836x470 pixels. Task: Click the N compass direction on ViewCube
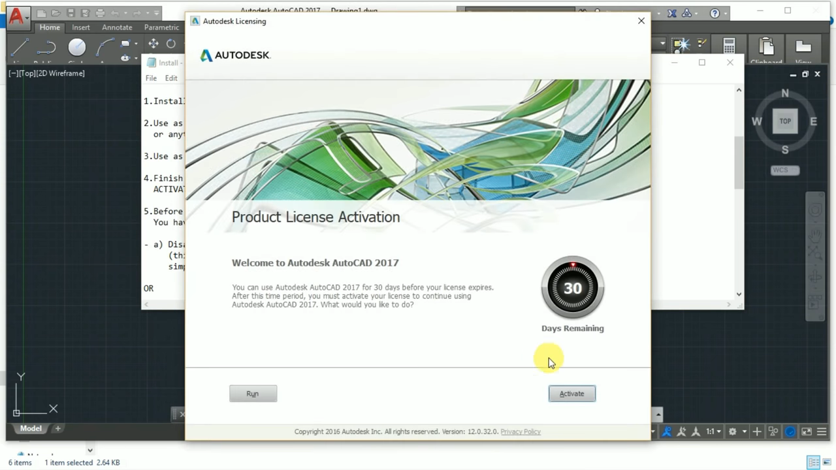(785, 93)
